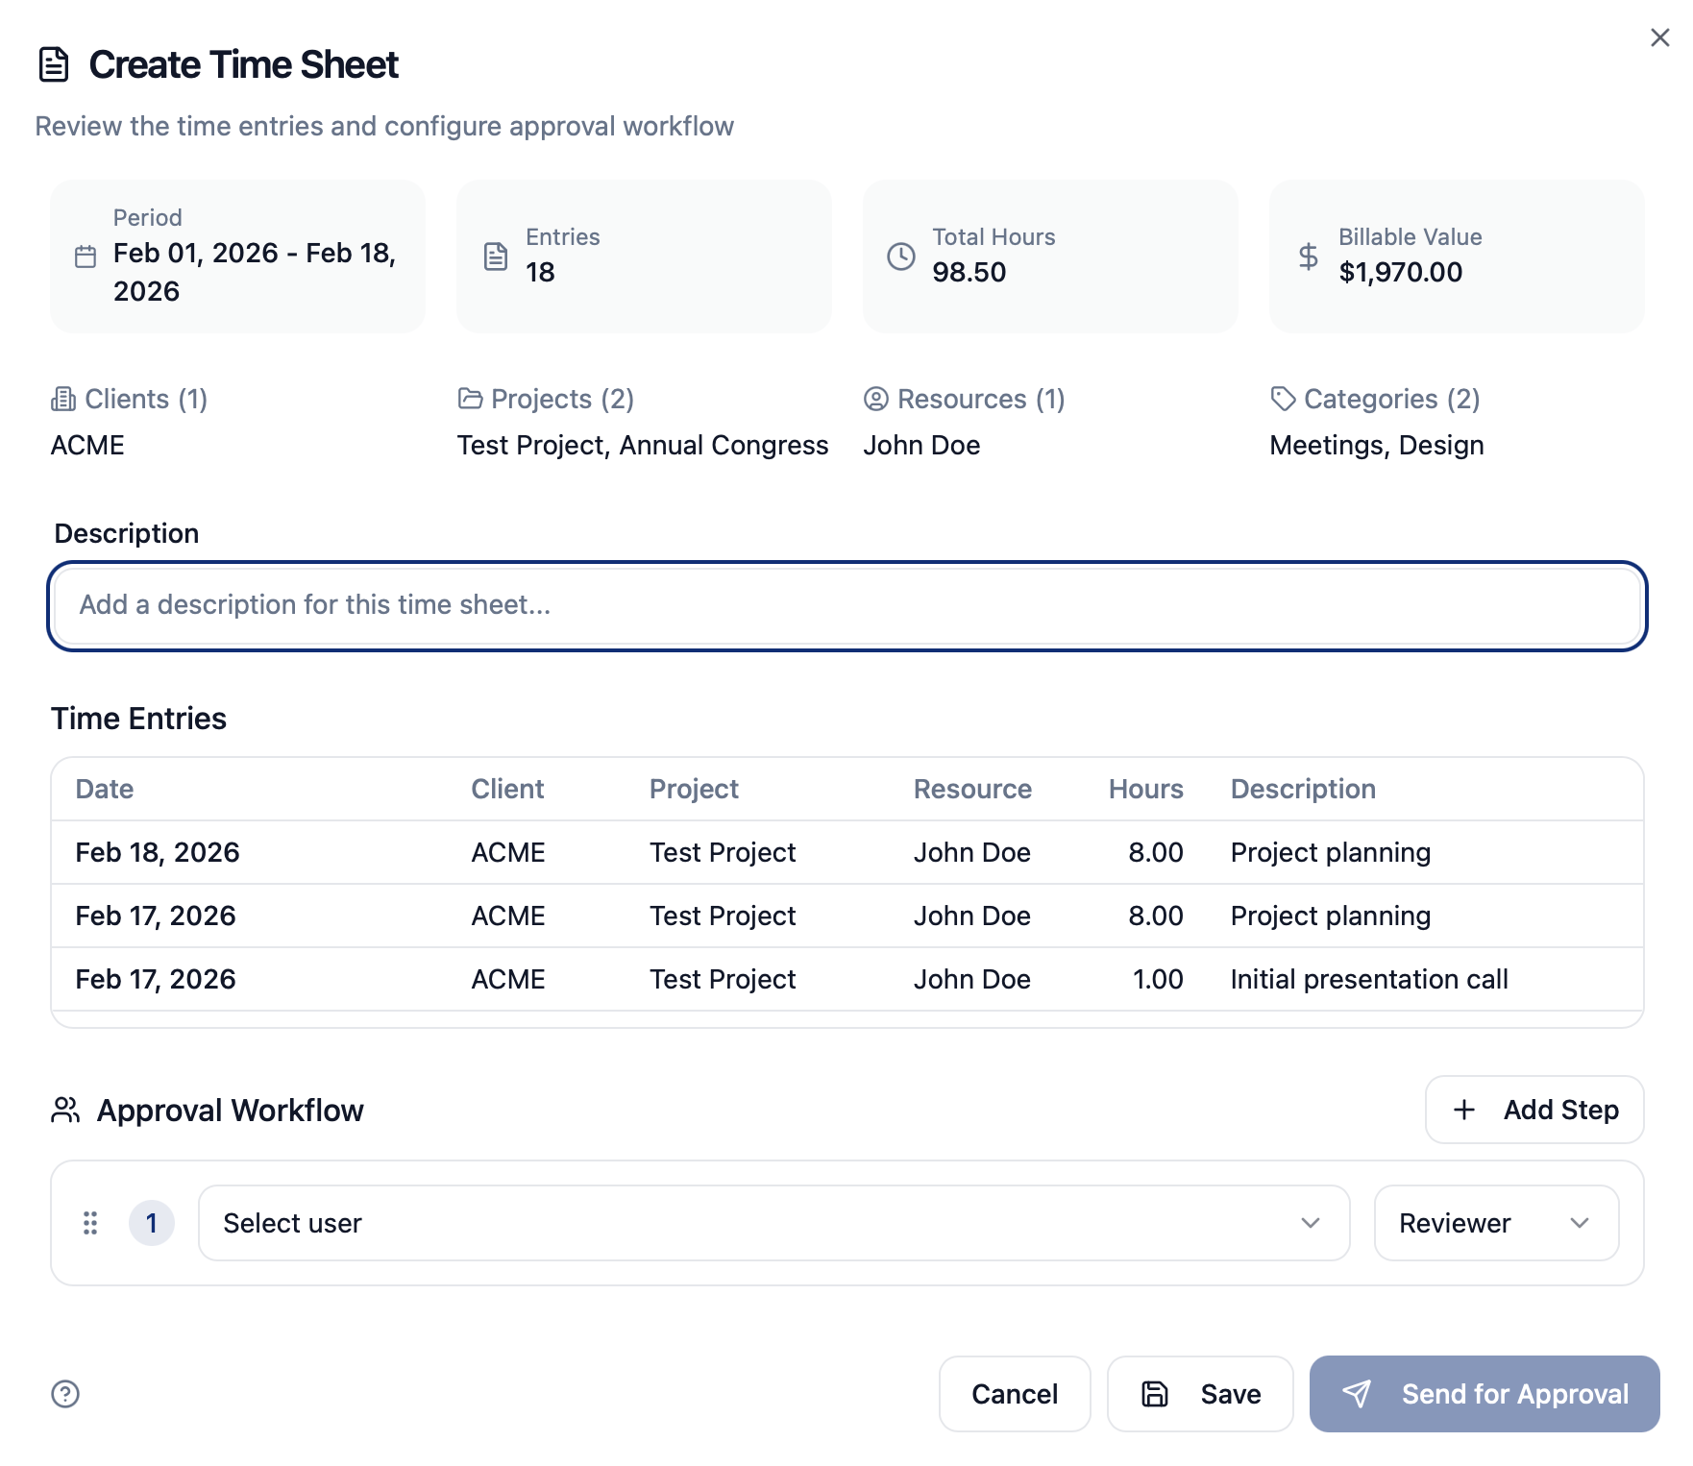Click the user icon beside Resources

coord(876,399)
